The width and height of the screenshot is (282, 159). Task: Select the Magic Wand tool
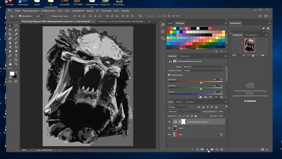click(x=16, y=30)
